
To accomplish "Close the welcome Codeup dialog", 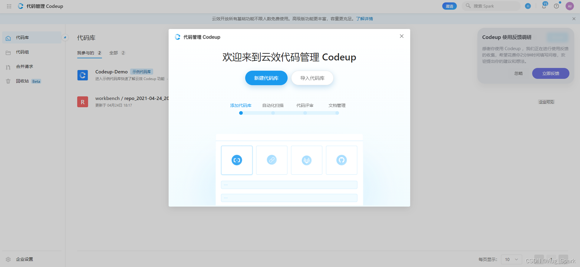I will click(402, 36).
